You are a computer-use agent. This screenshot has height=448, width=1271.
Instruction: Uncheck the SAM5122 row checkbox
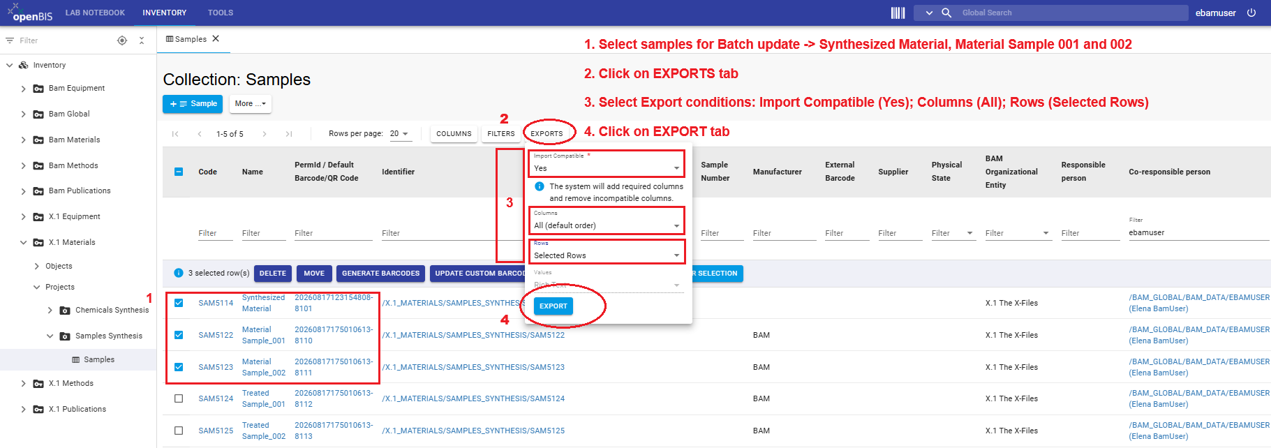tap(179, 335)
